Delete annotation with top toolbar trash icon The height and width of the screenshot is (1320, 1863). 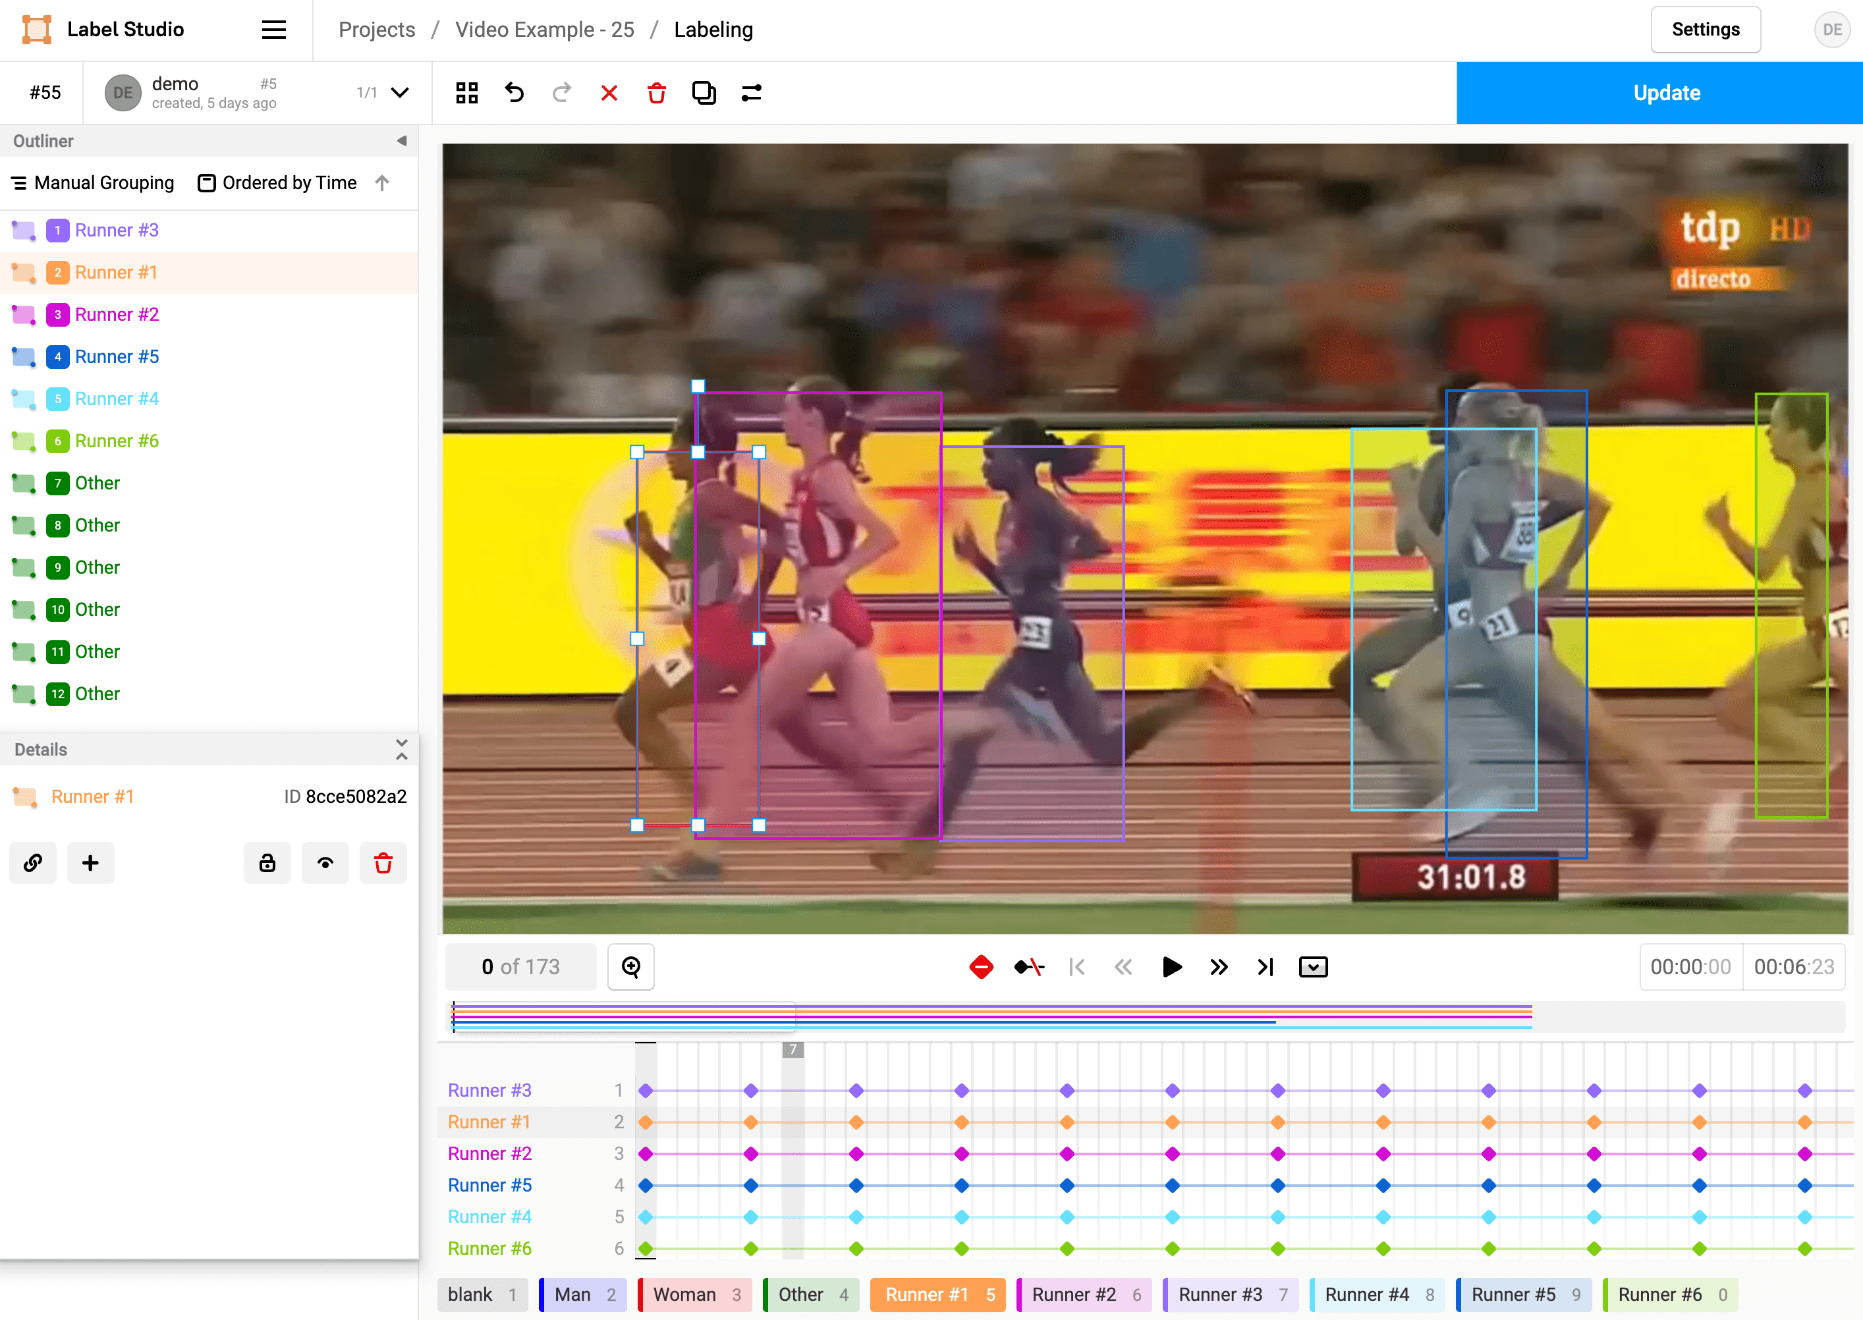point(656,93)
